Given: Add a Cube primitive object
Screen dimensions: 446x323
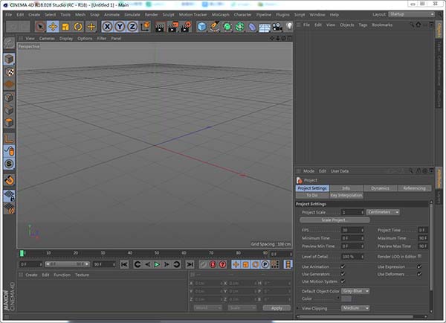Looking at the screenshot, I should tap(201, 27).
